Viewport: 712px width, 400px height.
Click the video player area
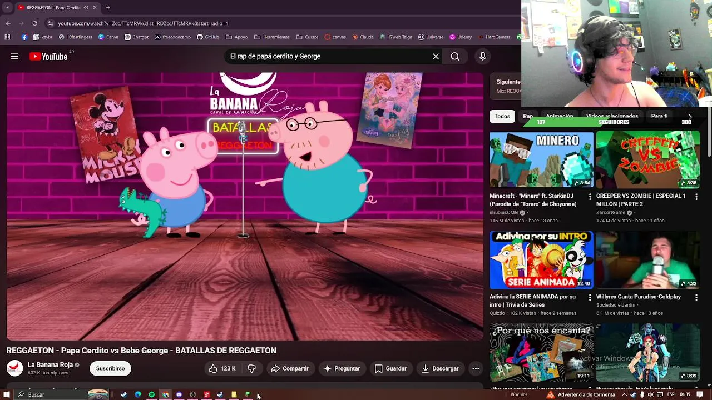point(245,206)
